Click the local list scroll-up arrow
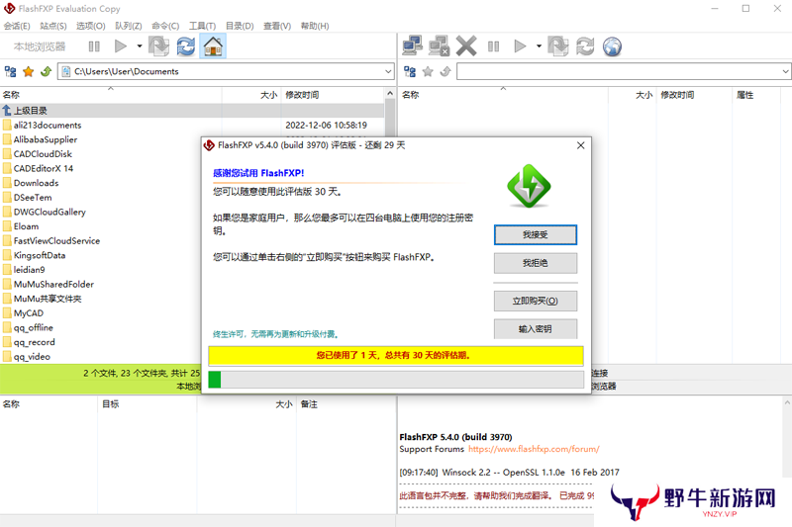The width and height of the screenshot is (792, 527). point(389,94)
